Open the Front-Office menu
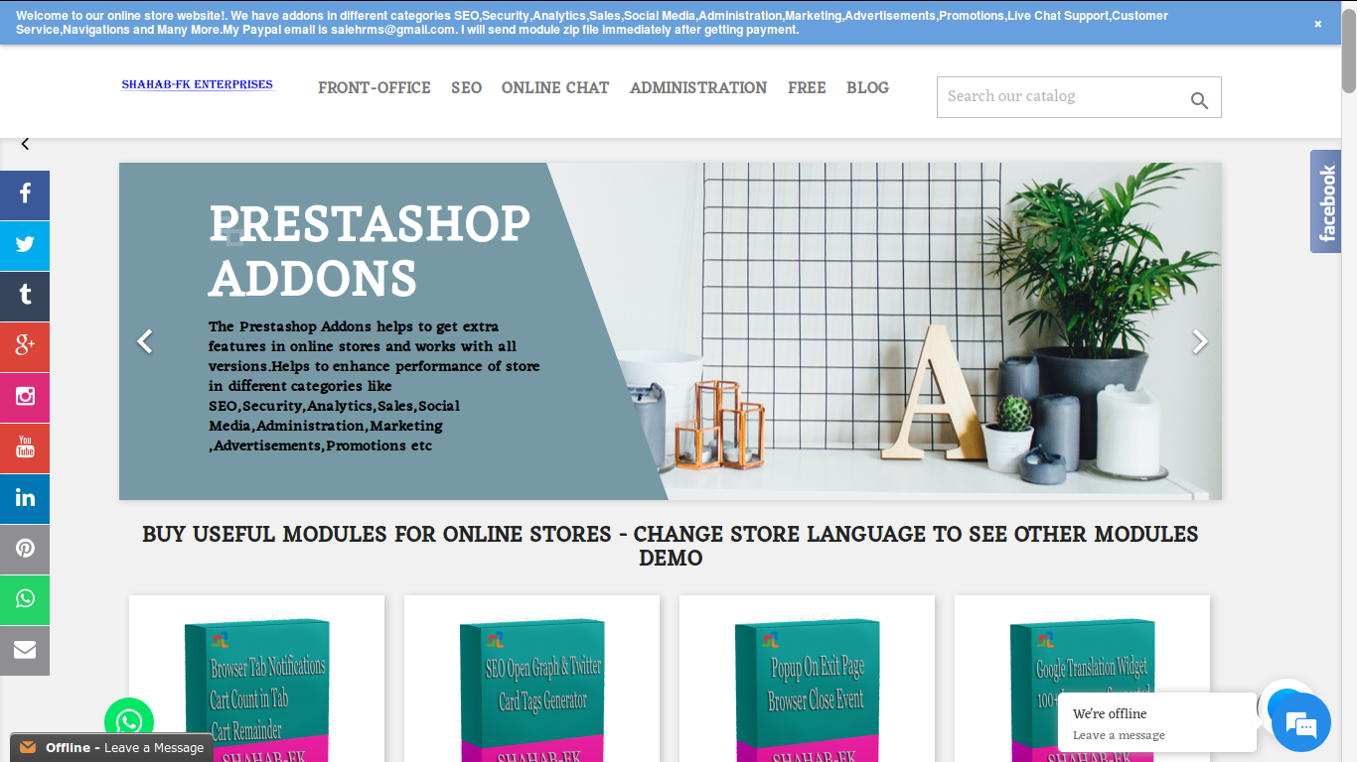This screenshot has height=762, width=1357. coord(375,87)
